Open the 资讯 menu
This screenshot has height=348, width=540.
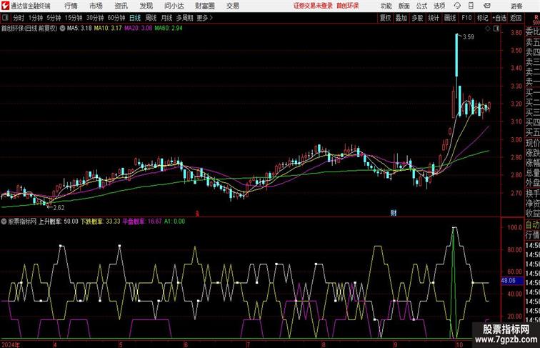click(x=121, y=6)
